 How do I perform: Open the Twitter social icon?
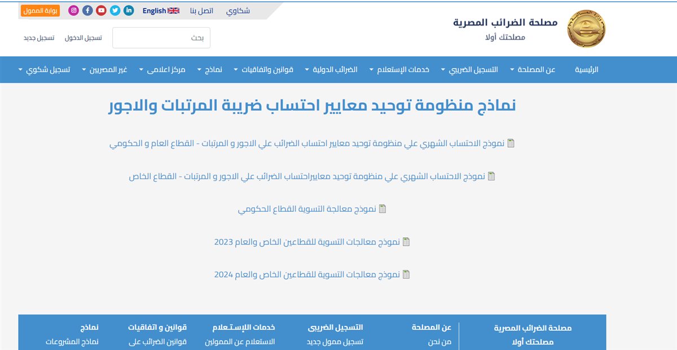(115, 10)
